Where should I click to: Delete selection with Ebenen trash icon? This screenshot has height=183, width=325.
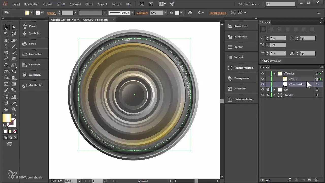pyautogui.click(x=316, y=180)
